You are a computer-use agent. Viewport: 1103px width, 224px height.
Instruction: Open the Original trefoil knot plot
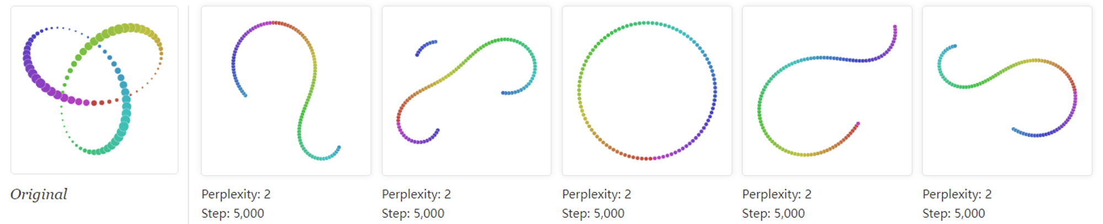pyautogui.click(x=94, y=90)
